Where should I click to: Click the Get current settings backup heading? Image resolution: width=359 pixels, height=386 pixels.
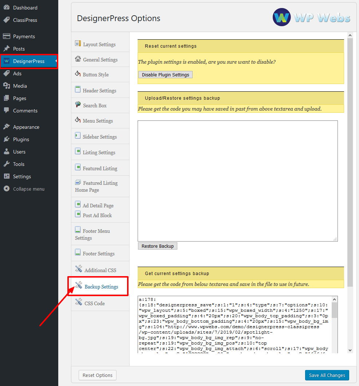pos(177,274)
